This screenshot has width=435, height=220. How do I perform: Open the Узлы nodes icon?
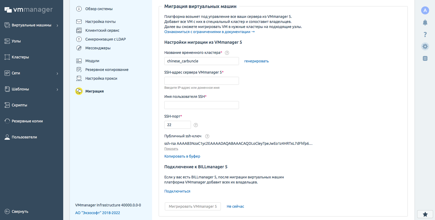tap(7, 41)
